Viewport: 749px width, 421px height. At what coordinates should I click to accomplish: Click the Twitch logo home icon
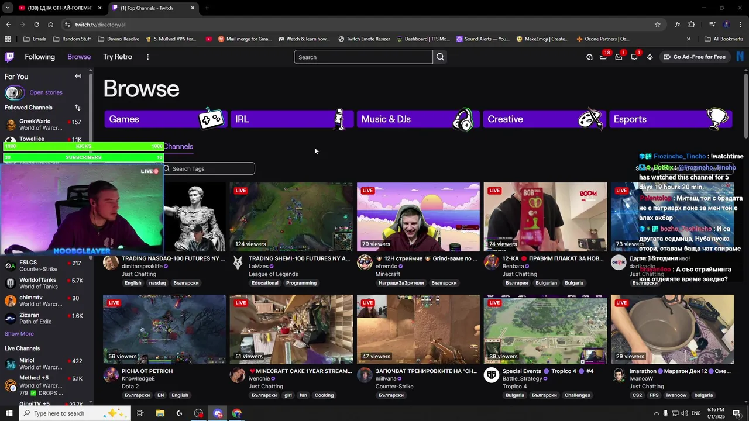click(9, 57)
